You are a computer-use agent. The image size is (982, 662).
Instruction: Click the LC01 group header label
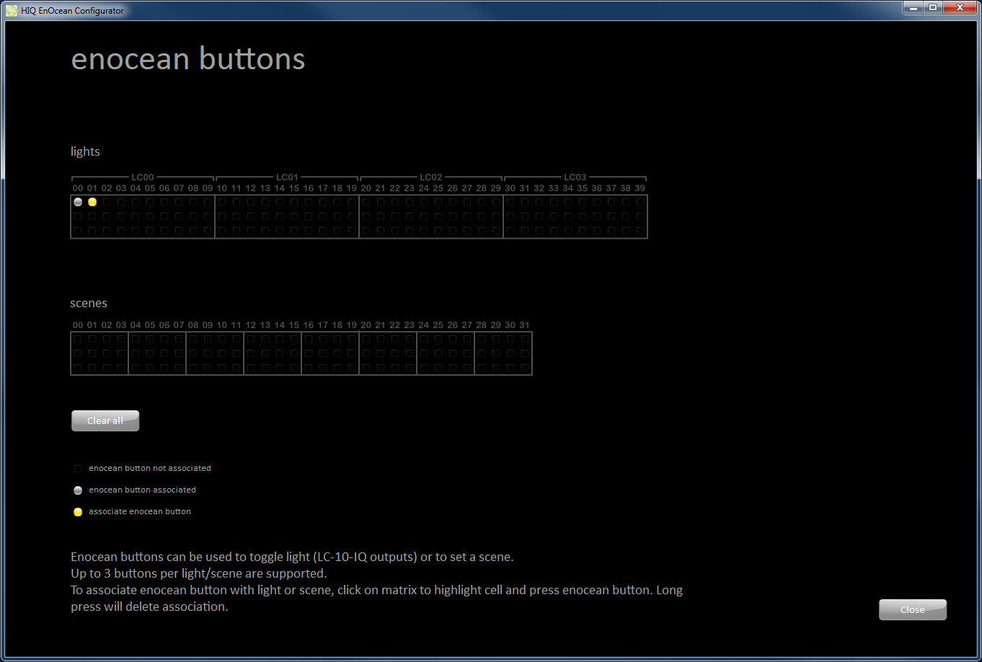tap(287, 177)
